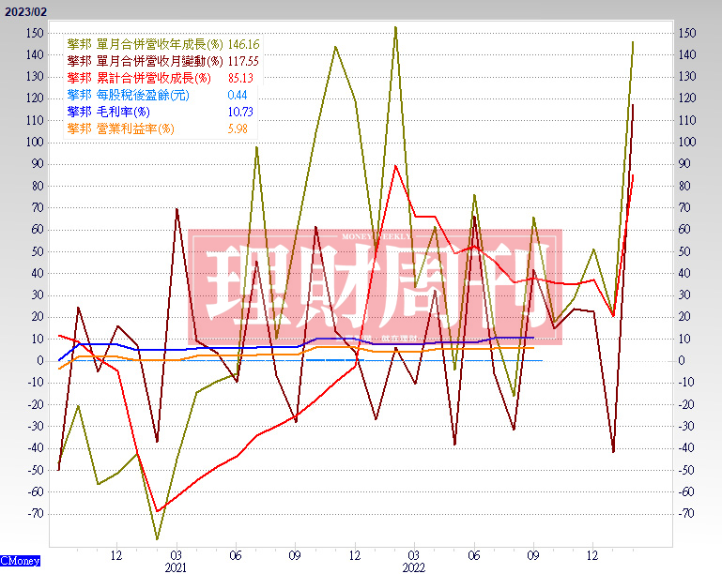
Task: Click left axis label 0
Action: click(40, 360)
